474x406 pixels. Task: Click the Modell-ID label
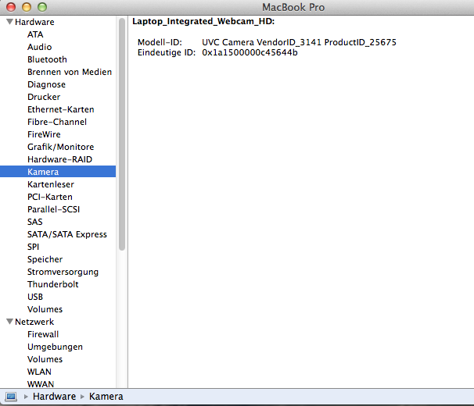pos(160,42)
